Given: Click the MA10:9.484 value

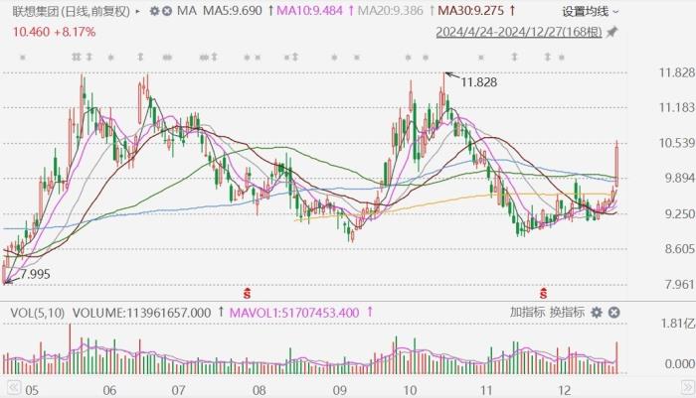Looking at the screenshot, I should 309,11.
